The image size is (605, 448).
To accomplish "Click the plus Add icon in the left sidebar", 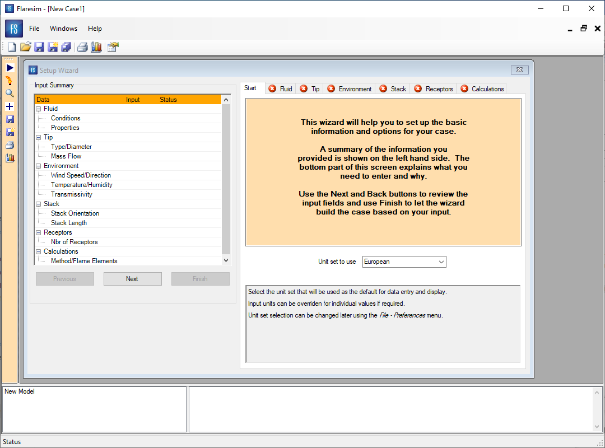I will (x=10, y=106).
